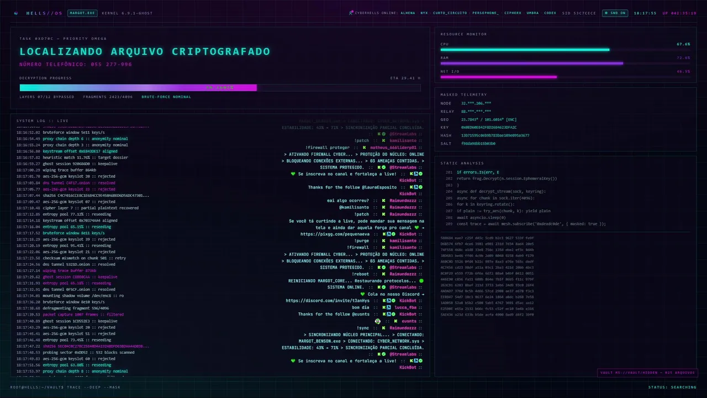
Task: Click the SID 53C7CECE session label
Action: point(579,13)
